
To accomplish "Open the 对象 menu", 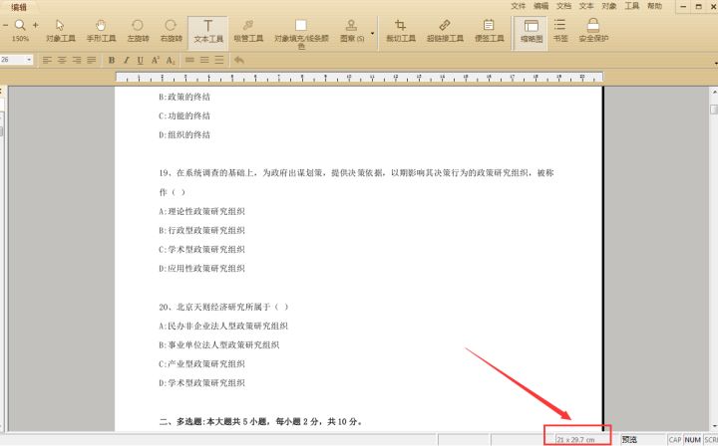I will [x=609, y=6].
